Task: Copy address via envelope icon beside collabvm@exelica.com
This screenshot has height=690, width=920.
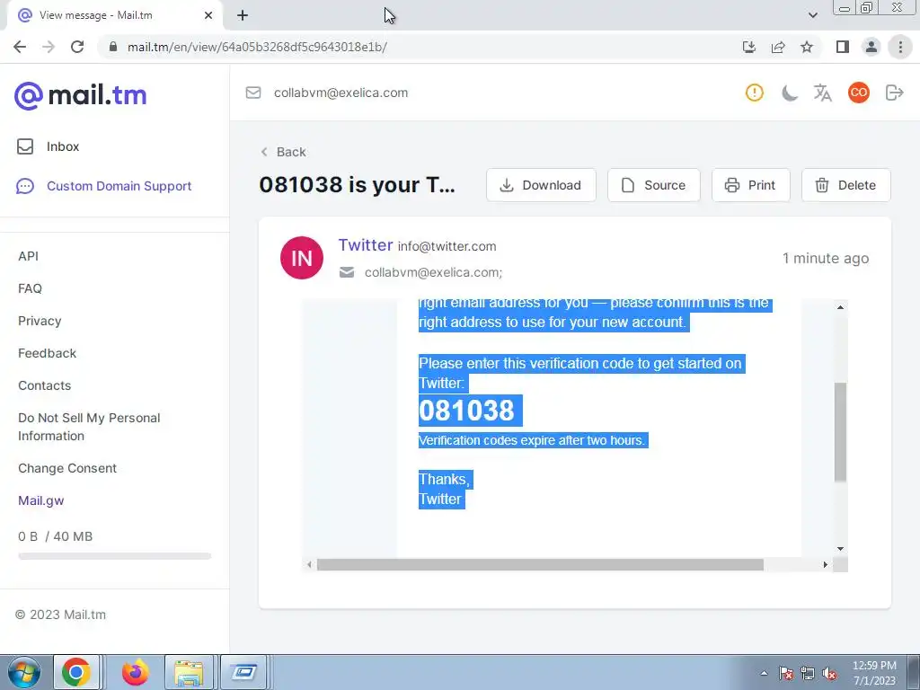Action: [x=252, y=93]
